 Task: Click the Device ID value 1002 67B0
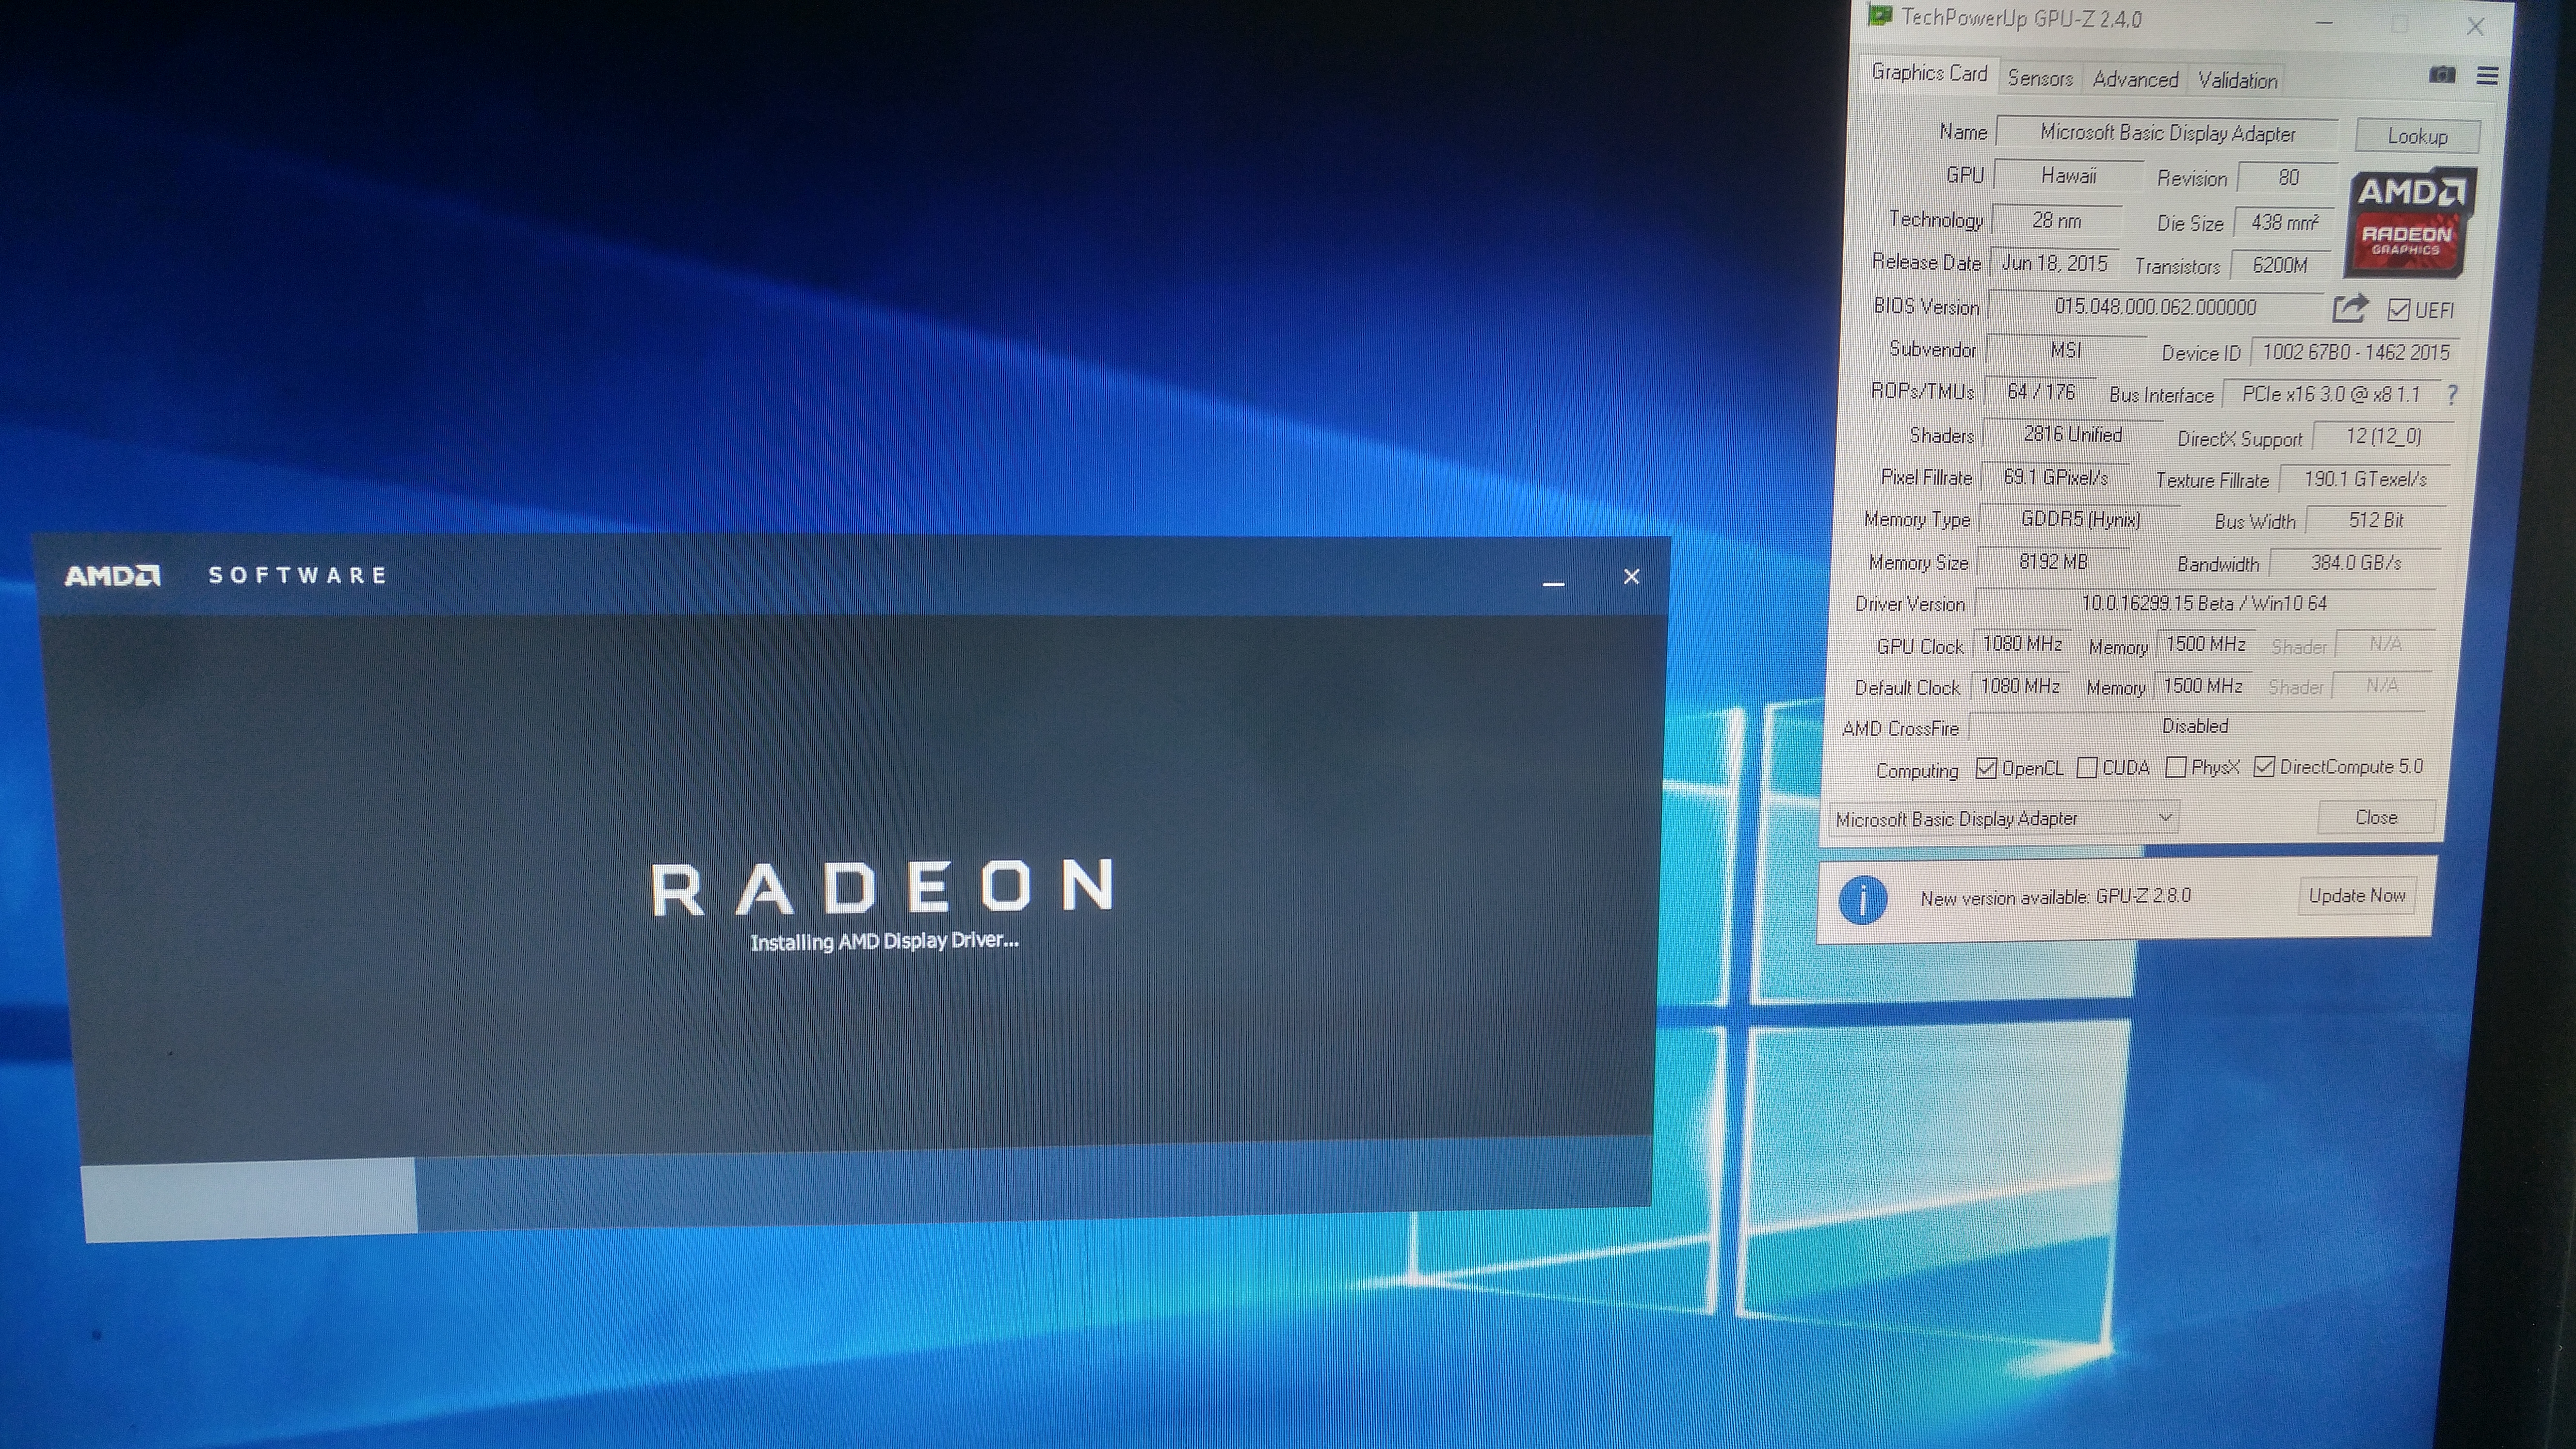pos(2355,352)
